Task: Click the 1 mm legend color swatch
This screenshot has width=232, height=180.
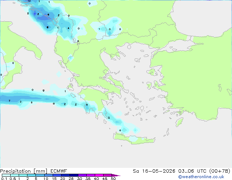Action: click(23, 175)
